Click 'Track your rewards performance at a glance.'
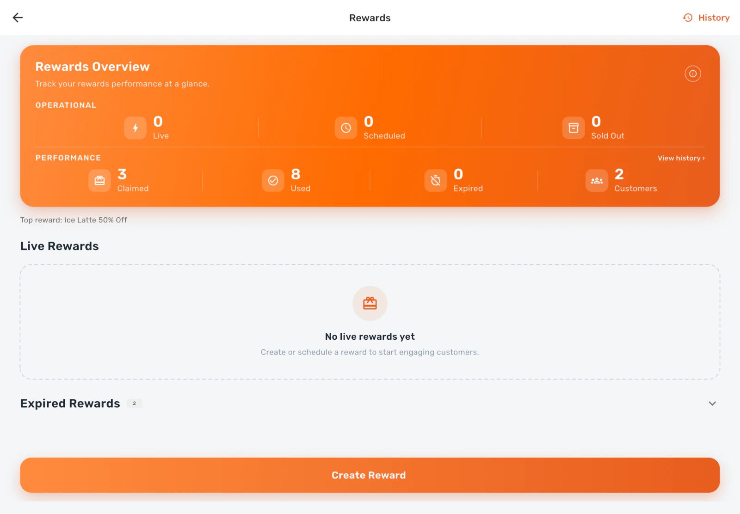Screen dimensions: 740x514 click(123, 84)
